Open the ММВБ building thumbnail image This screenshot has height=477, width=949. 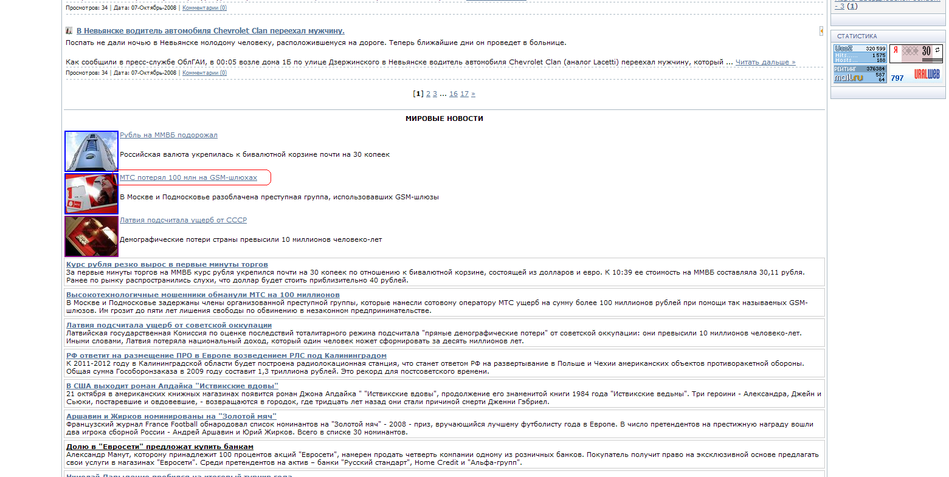pyautogui.click(x=91, y=151)
